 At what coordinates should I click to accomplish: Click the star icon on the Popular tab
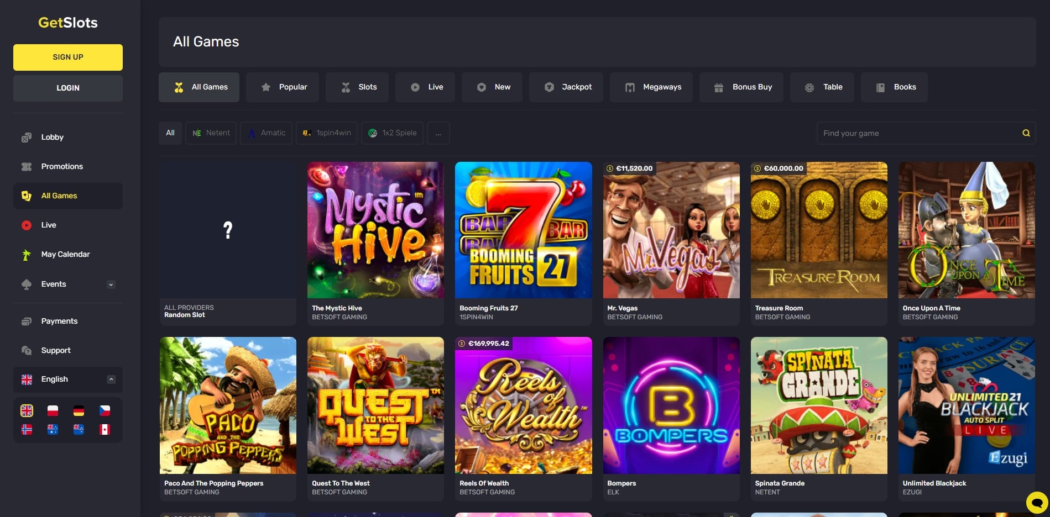[x=266, y=87]
